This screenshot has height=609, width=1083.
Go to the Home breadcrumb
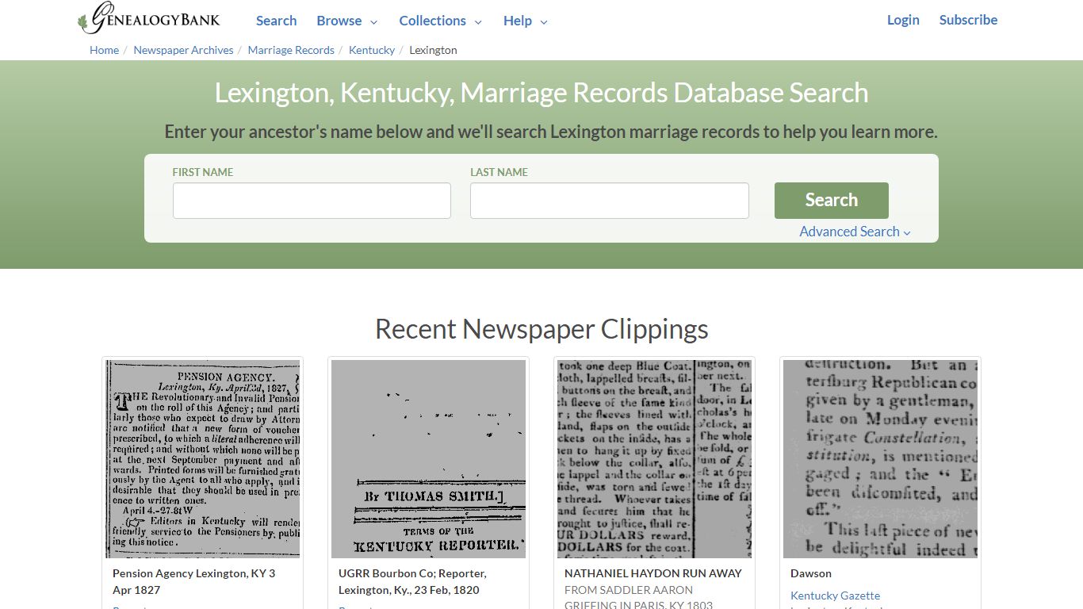[104, 50]
